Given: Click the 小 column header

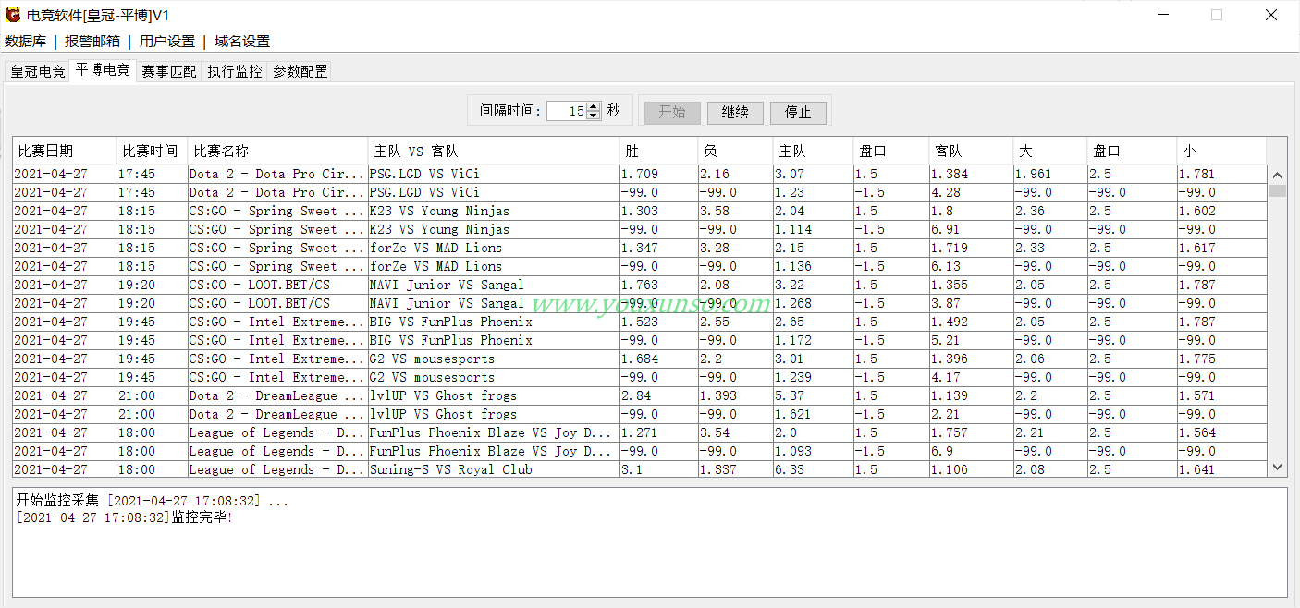Looking at the screenshot, I should pyautogui.click(x=1220, y=151).
